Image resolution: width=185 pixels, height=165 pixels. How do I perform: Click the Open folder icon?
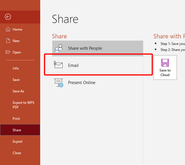tap(8, 52)
